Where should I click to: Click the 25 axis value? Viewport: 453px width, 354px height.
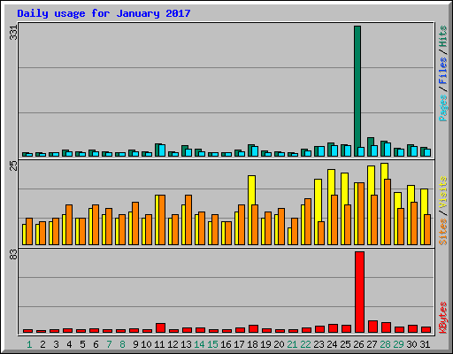pos(13,166)
